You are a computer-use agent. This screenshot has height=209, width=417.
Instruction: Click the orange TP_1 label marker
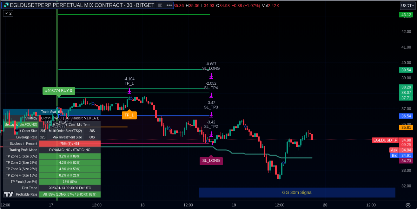(x=129, y=115)
